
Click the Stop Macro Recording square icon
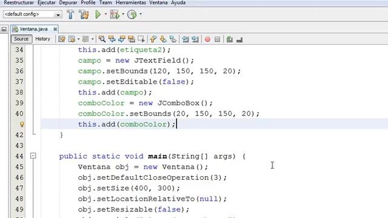pyautogui.click(x=217, y=39)
